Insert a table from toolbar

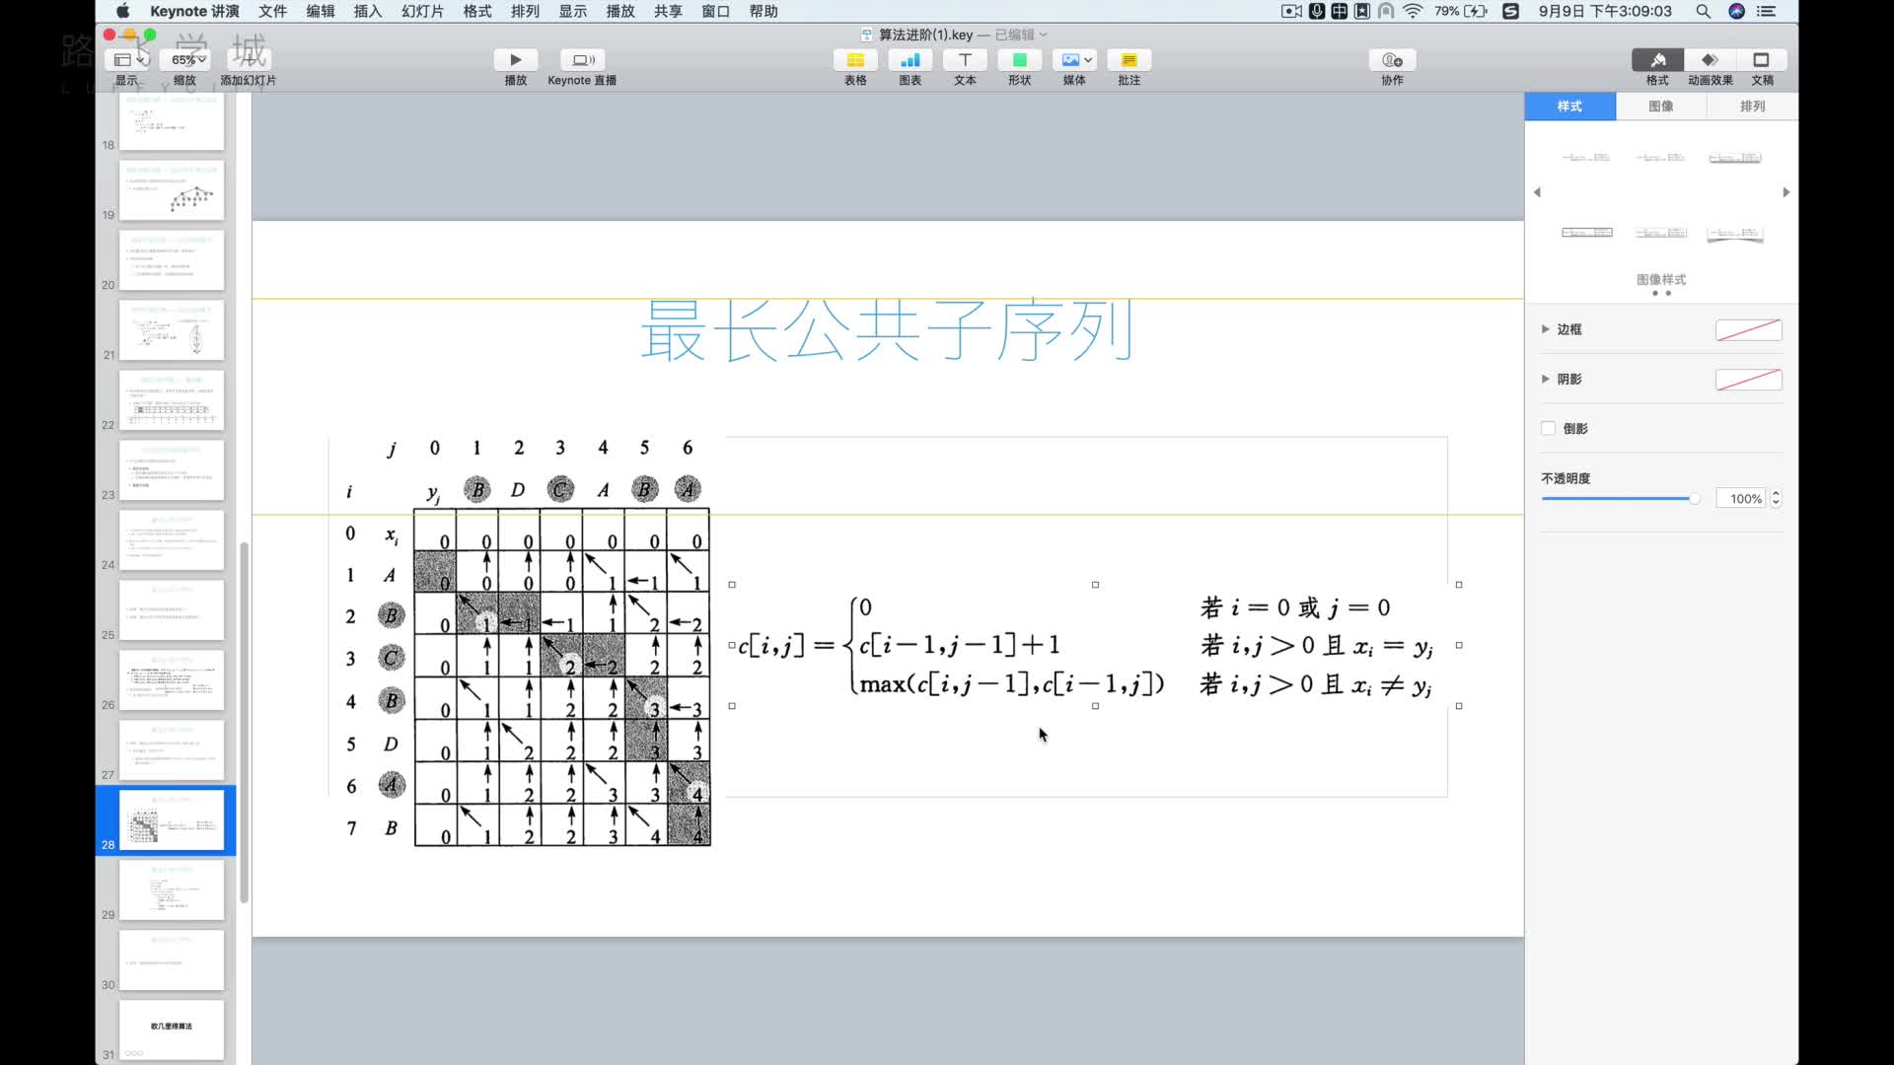point(855,60)
